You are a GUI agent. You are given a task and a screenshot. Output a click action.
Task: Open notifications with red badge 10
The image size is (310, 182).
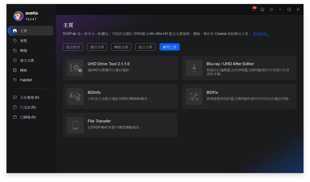click(x=253, y=9)
